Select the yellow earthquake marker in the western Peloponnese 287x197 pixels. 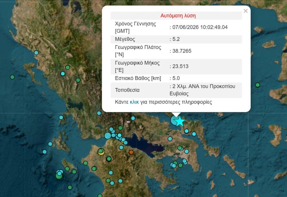click(x=101, y=152)
